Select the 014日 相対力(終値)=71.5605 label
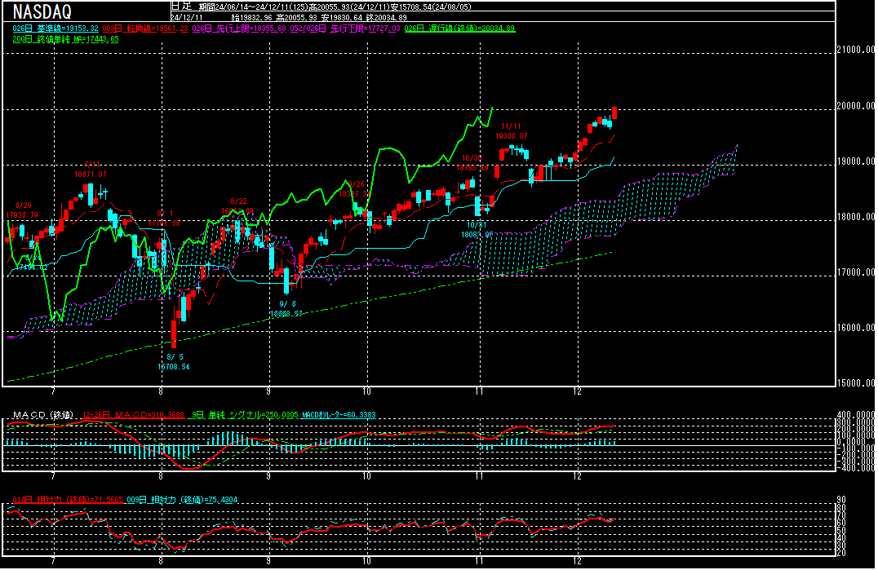 68,500
